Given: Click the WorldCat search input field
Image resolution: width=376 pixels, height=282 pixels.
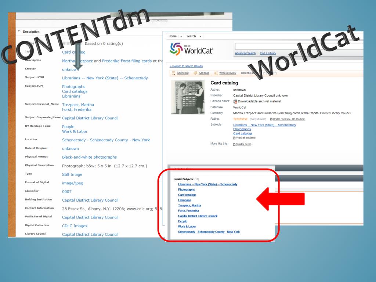Looking at the screenshot, I should (x=299, y=46).
